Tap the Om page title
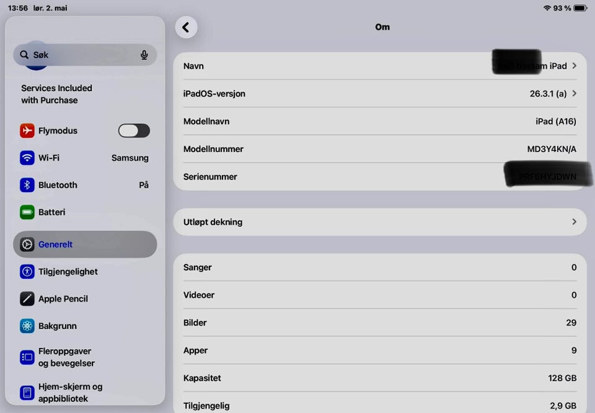Screen dimensions: 595x413 (382, 27)
